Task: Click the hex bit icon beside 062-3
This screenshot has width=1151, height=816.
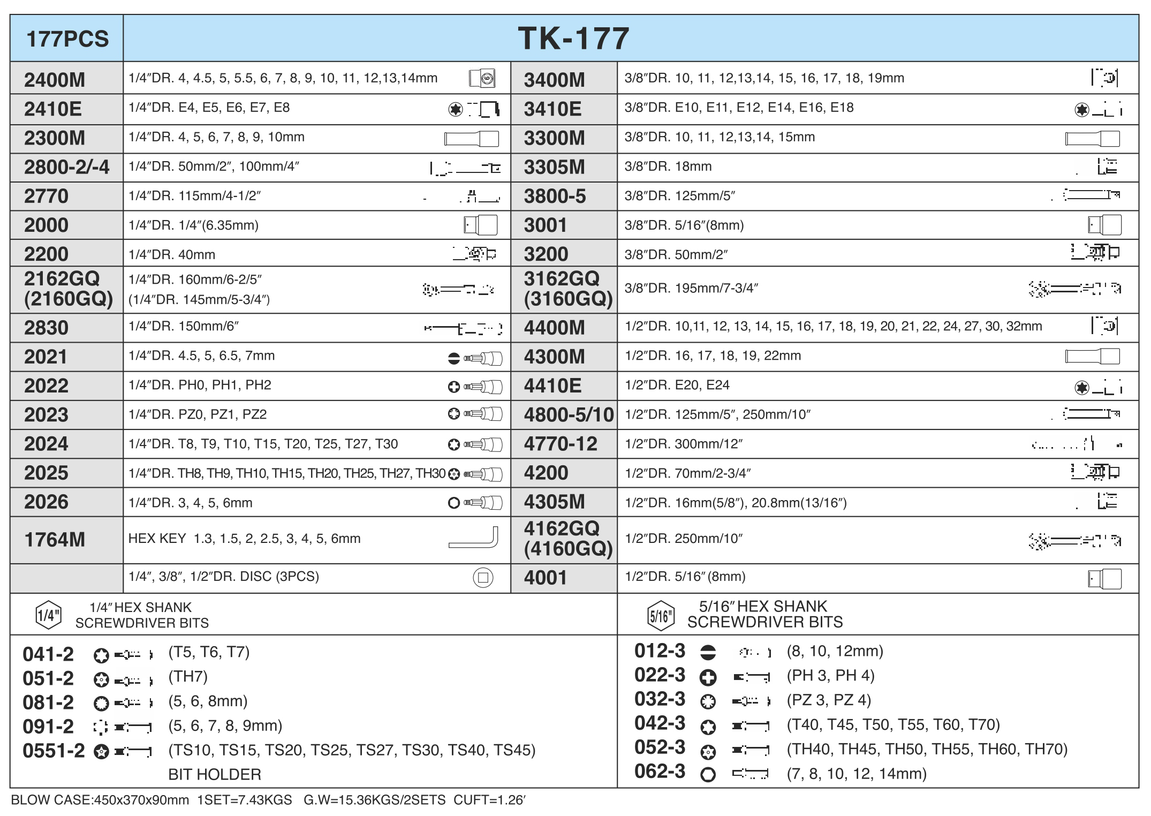Action: click(x=708, y=773)
